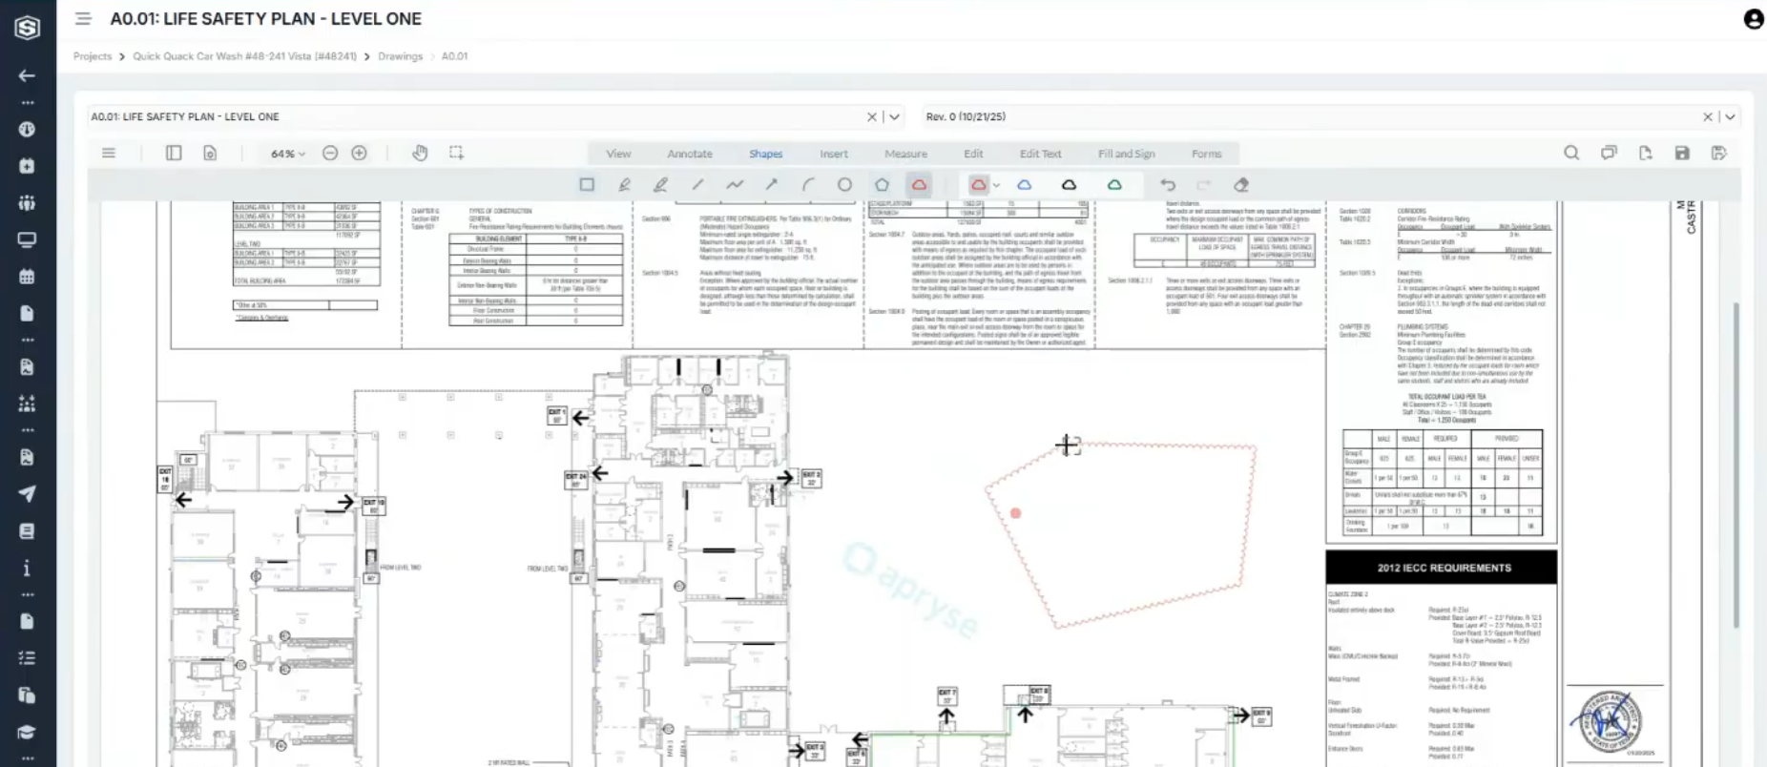Clear the A0.01 drawing selection
Screen dimensions: 1767x767
coord(872,116)
